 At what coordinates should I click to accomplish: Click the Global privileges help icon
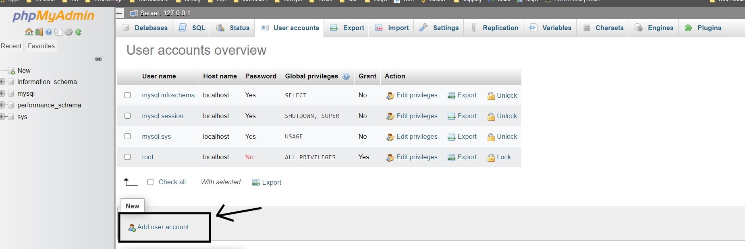346,76
